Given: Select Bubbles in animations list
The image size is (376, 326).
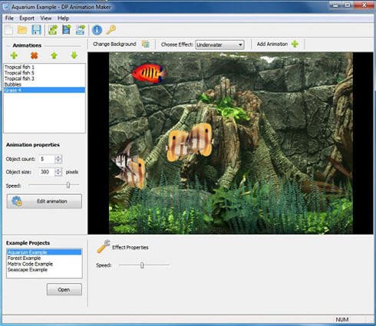Looking at the screenshot, I should [x=45, y=84].
